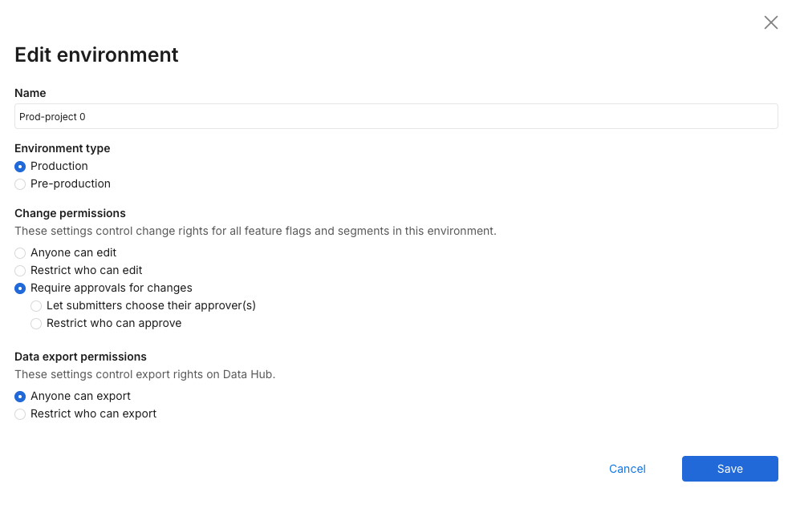Pick Require approvals for changes
The width and height of the screenshot is (792, 508).
point(21,288)
